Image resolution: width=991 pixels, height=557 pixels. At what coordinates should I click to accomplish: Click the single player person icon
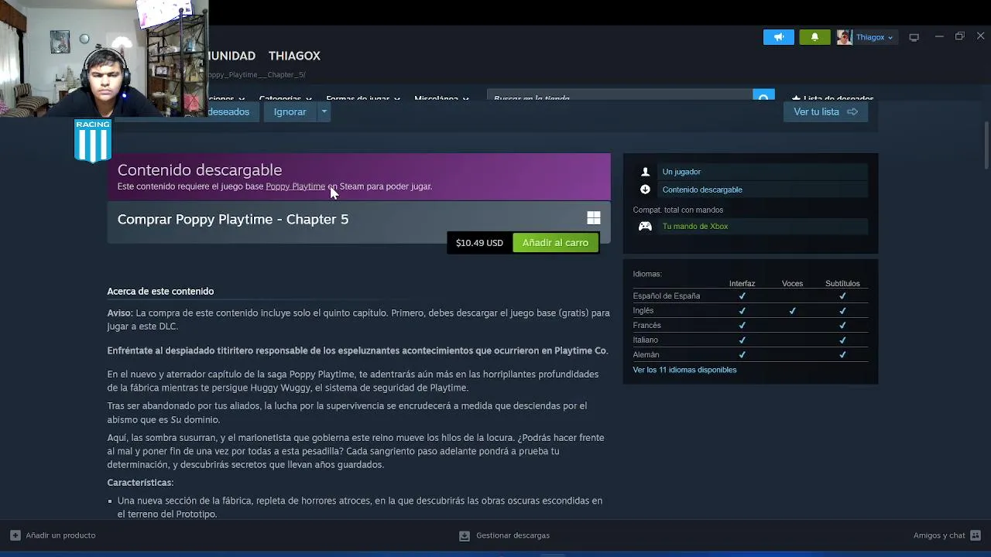tap(645, 172)
